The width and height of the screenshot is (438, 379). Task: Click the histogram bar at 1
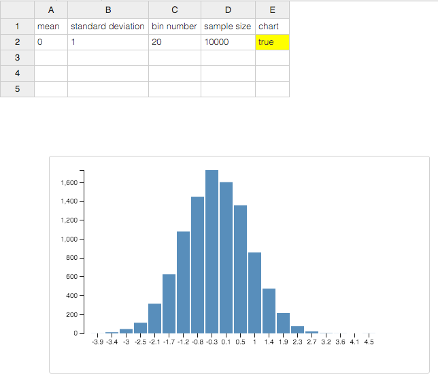pos(254,293)
